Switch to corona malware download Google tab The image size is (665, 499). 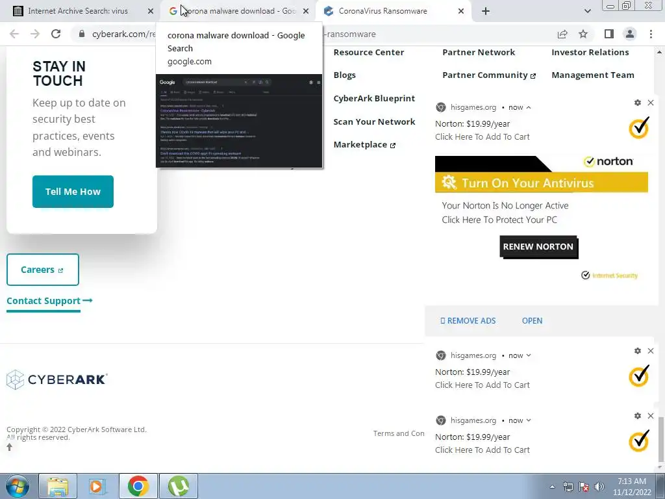tap(238, 11)
